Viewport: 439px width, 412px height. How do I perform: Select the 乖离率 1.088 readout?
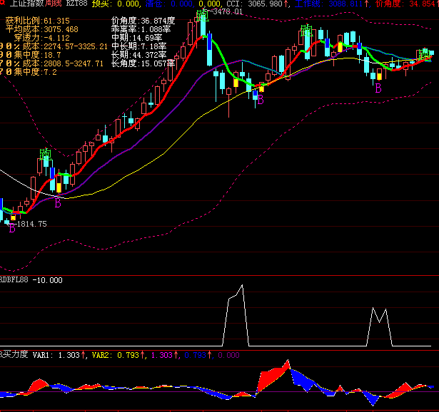point(143,29)
